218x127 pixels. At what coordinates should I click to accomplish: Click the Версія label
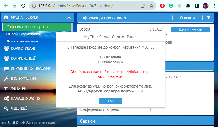pyautogui.click(x=85, y=29)
